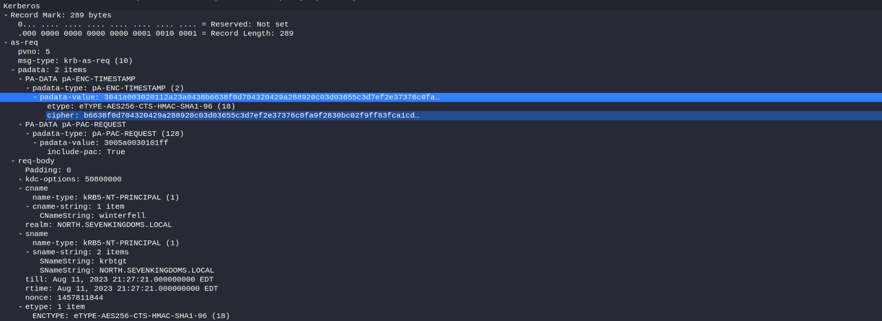
Task: Select CNameString: winterfell row
Action: 93,216
